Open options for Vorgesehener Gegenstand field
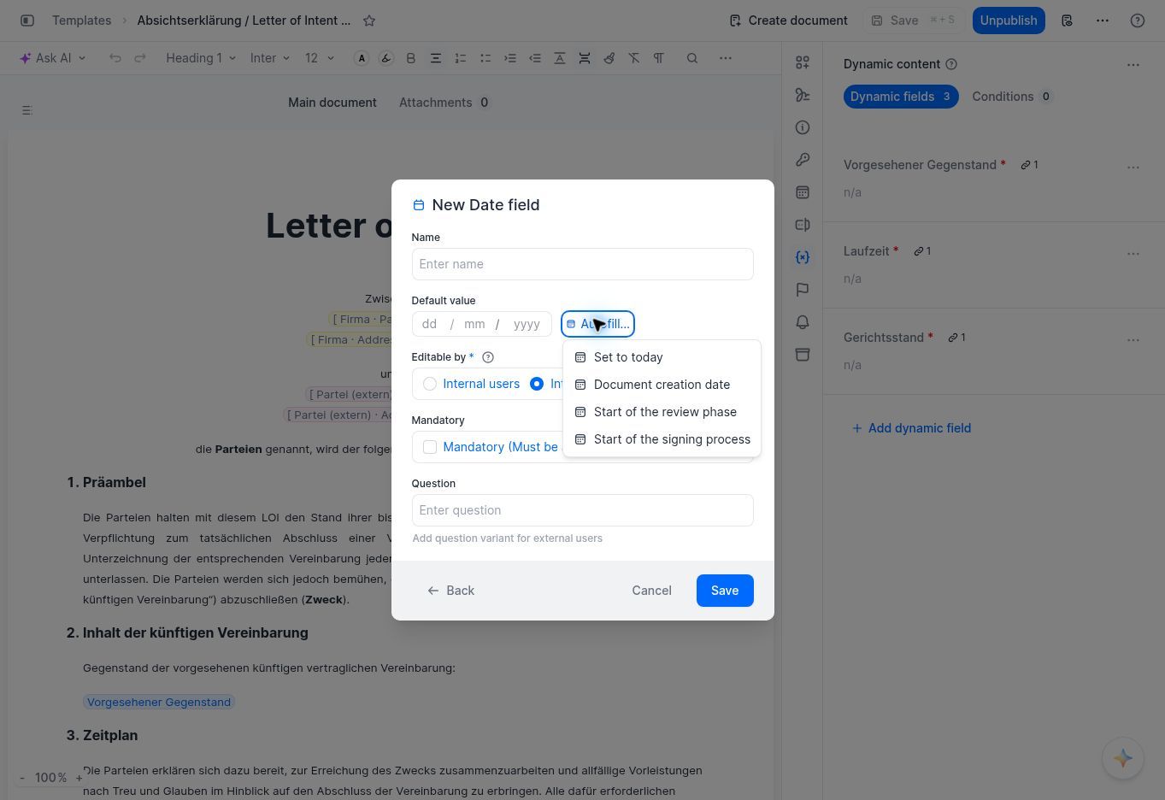 point(1133,168)
